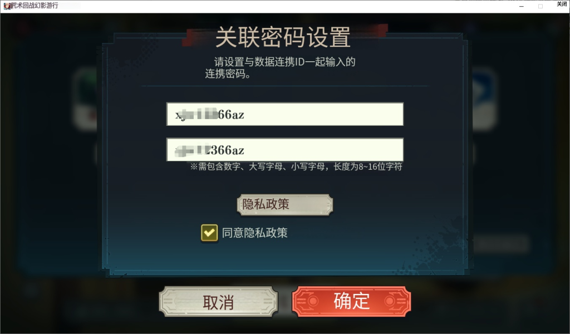The image size is (570, 334).
Task: Focus the second password confirmation field
Action: (284, 149)
